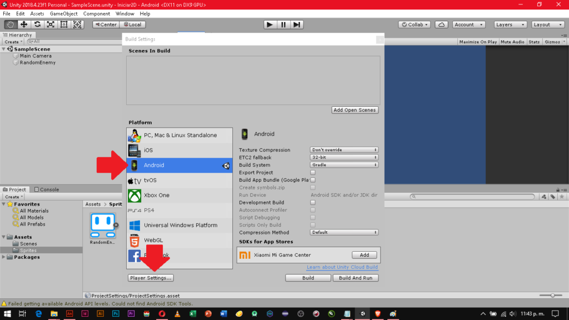Open the File menu
The width and height of the screenshot is (569, 320).
coord(7,14)
